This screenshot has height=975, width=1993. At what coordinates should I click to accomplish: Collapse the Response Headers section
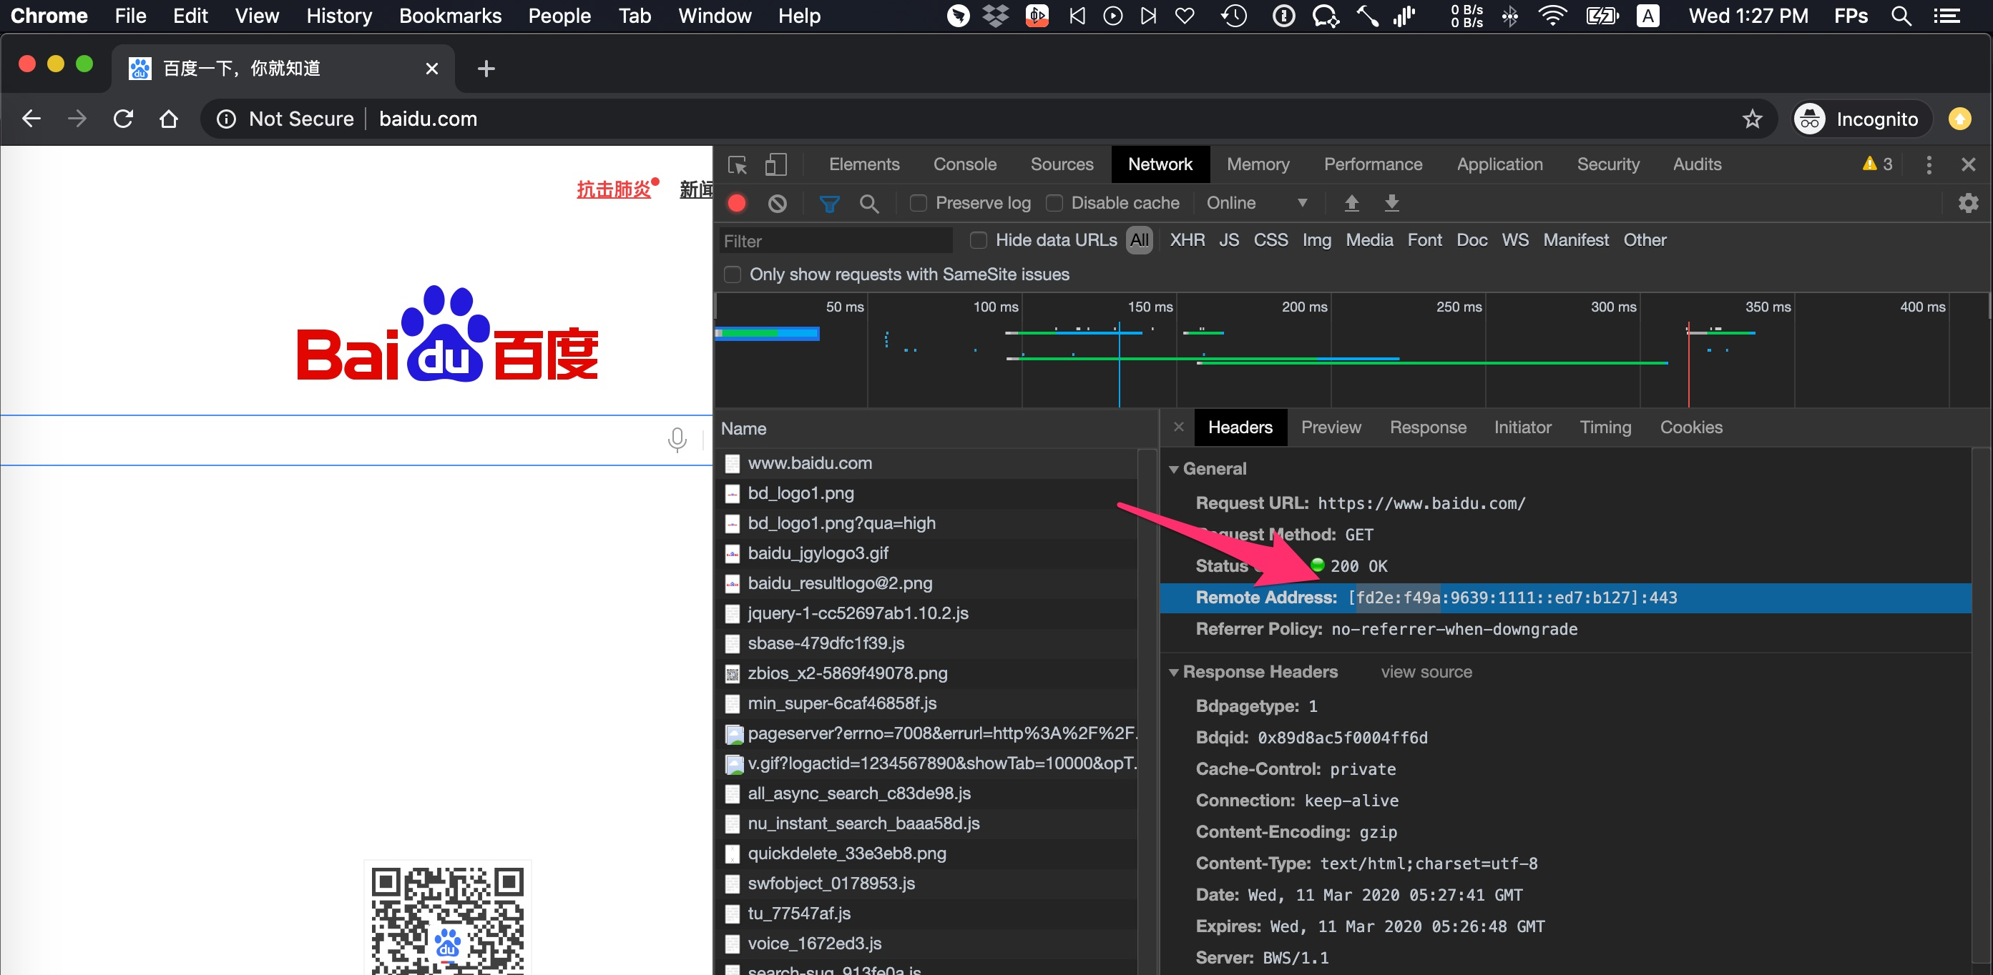coord(1174,673)
